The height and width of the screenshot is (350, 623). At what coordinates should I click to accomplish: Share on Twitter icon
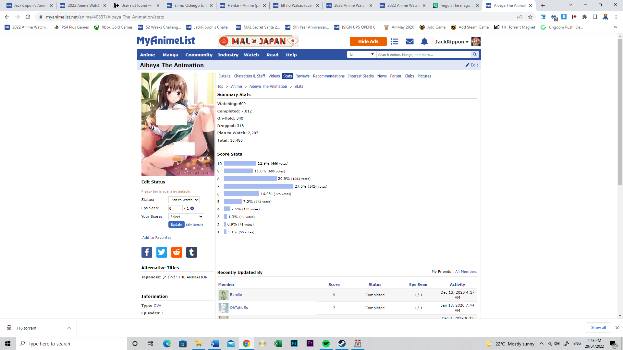(162, 252)
